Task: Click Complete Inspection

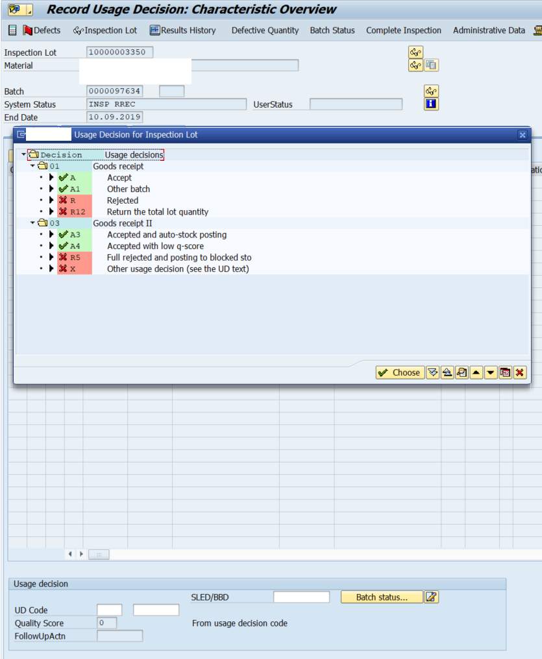Action: tap(404, 30)
